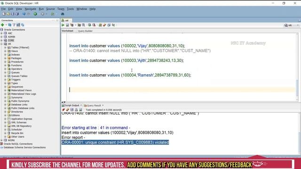The image size is (301, 169).
Task: Open the Tools menu
Action: point(70,9)
